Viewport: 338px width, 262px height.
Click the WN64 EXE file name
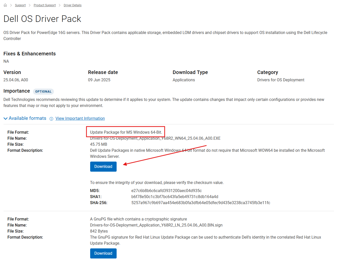click(x=155, y=138)
